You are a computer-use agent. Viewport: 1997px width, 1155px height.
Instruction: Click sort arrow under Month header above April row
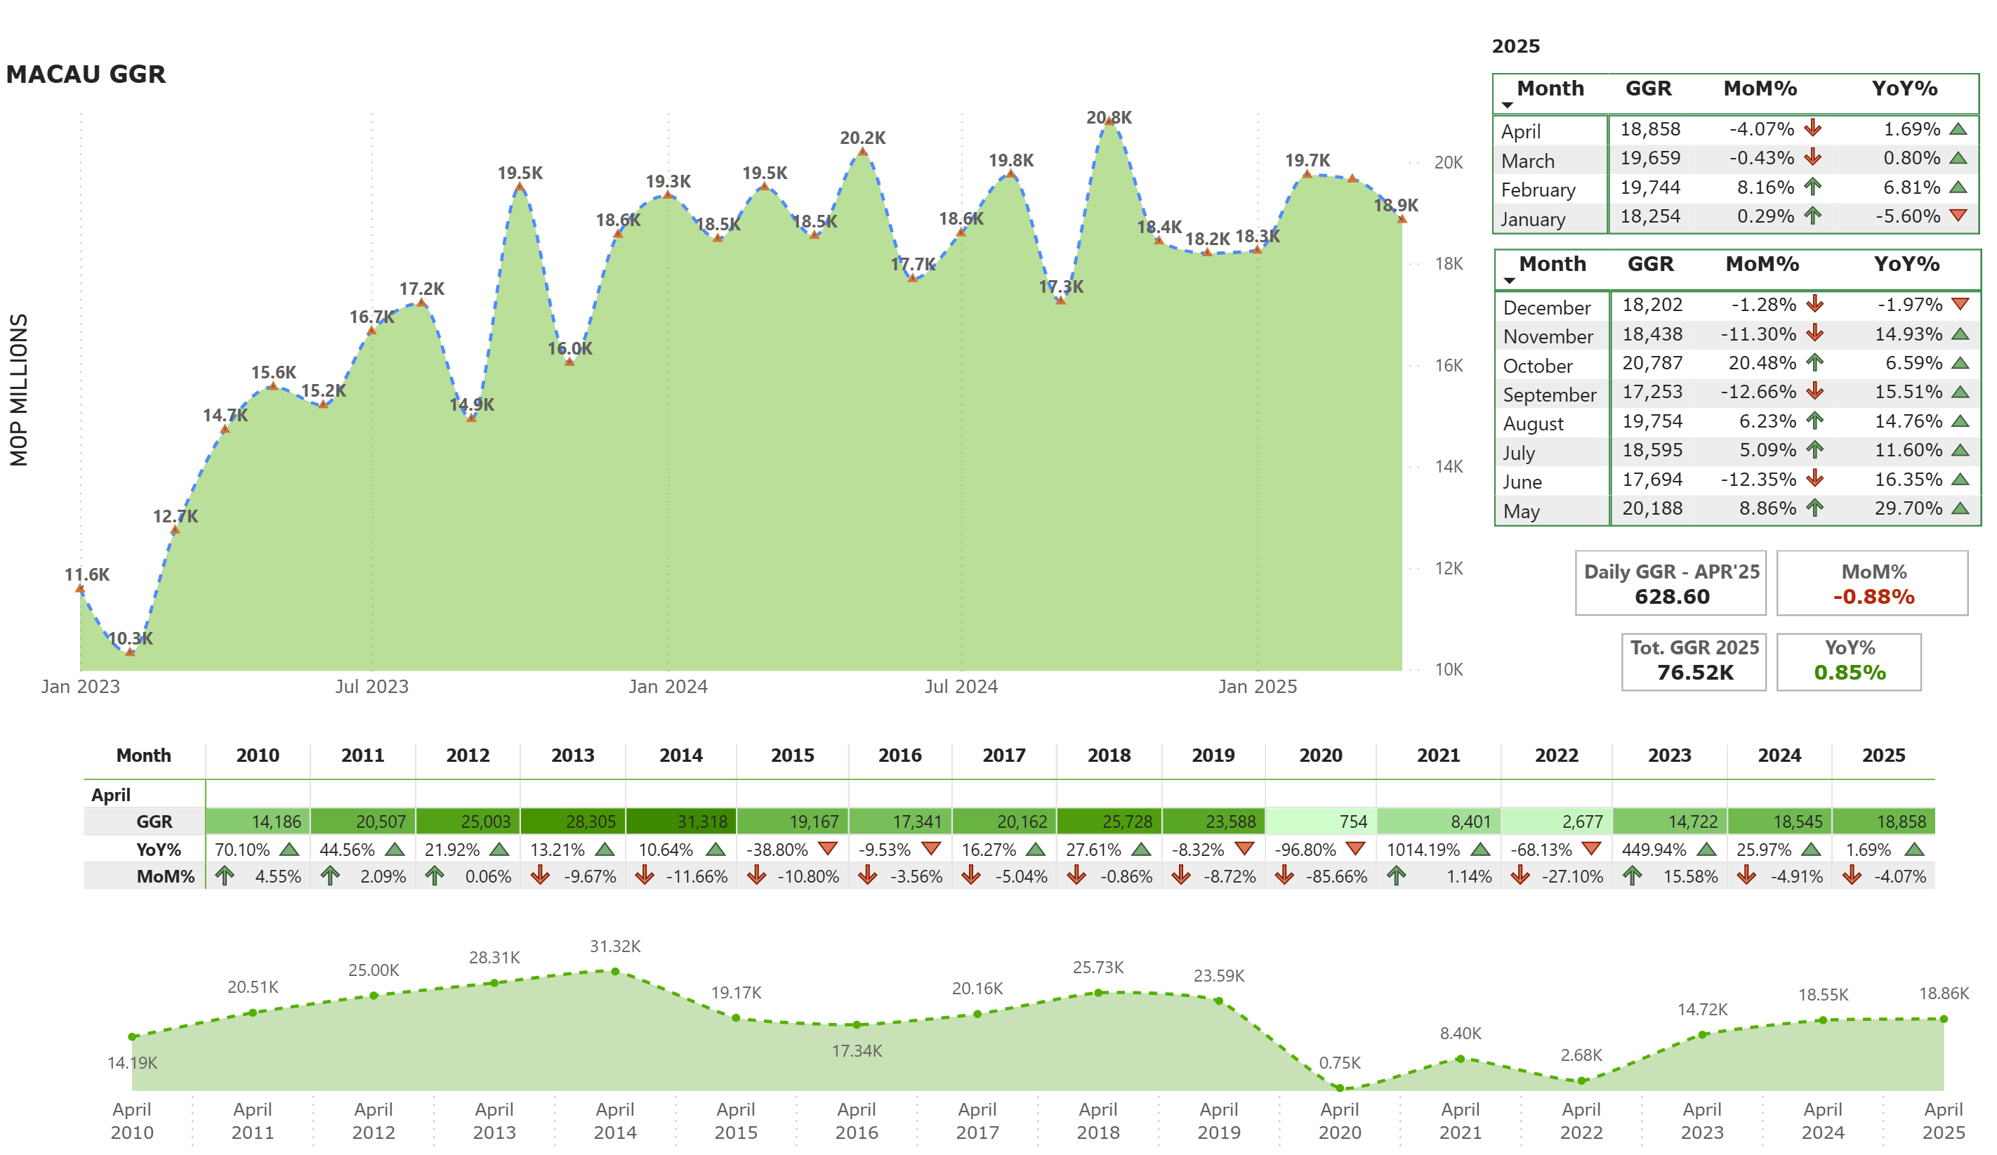(x=1508, y=105)
